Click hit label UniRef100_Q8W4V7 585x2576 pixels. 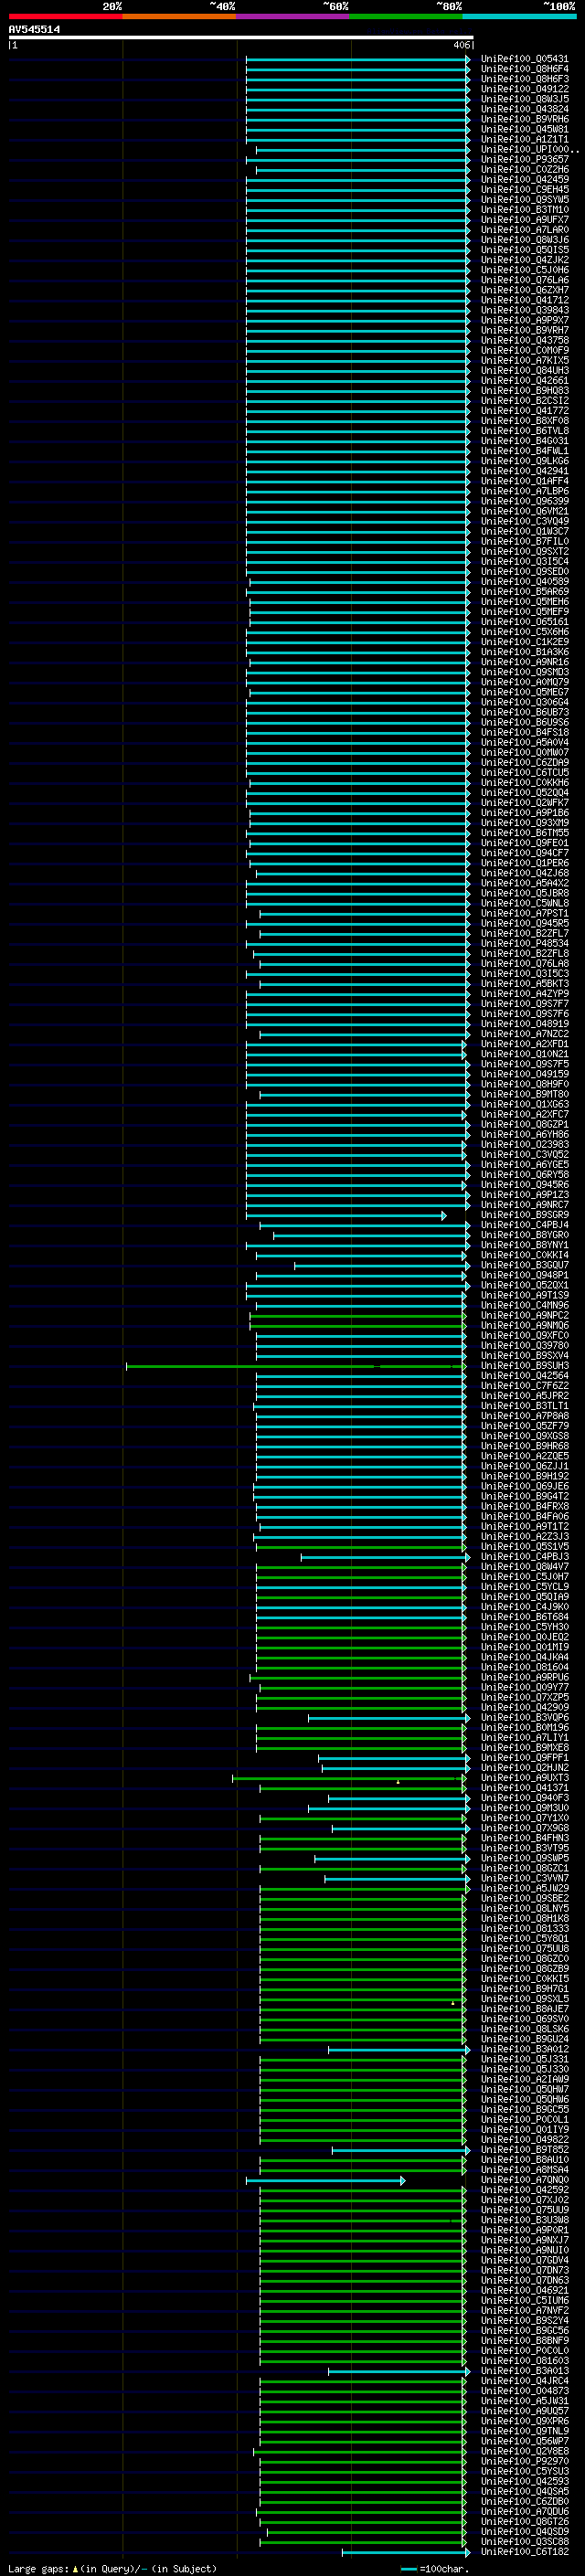click(524, 1567)
